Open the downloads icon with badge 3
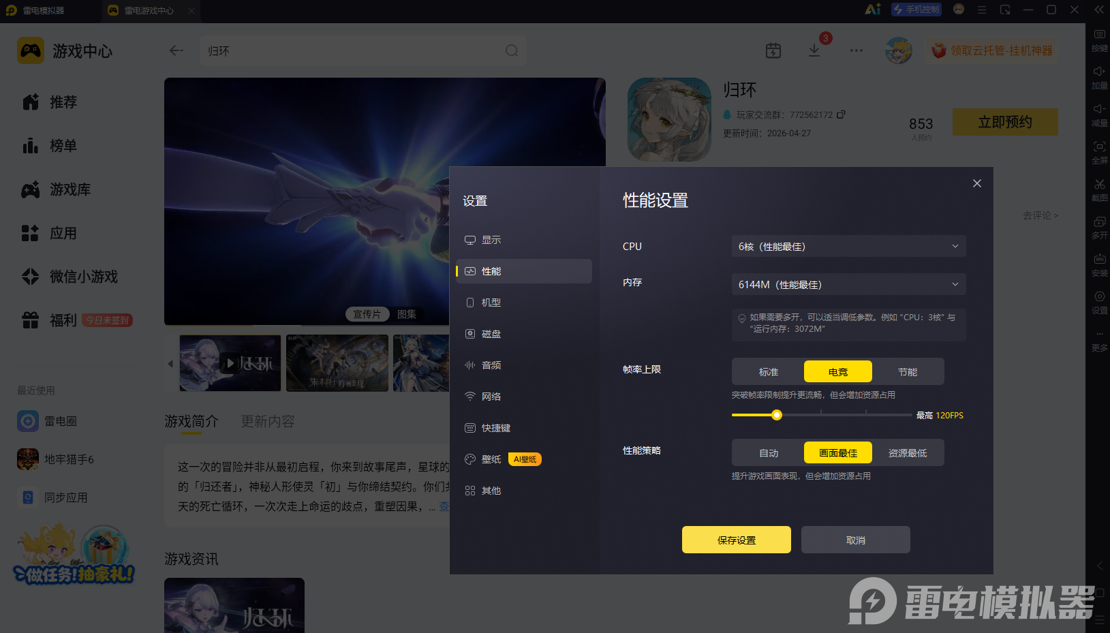This screenshot has height=633, width=1110. (814, 50)
